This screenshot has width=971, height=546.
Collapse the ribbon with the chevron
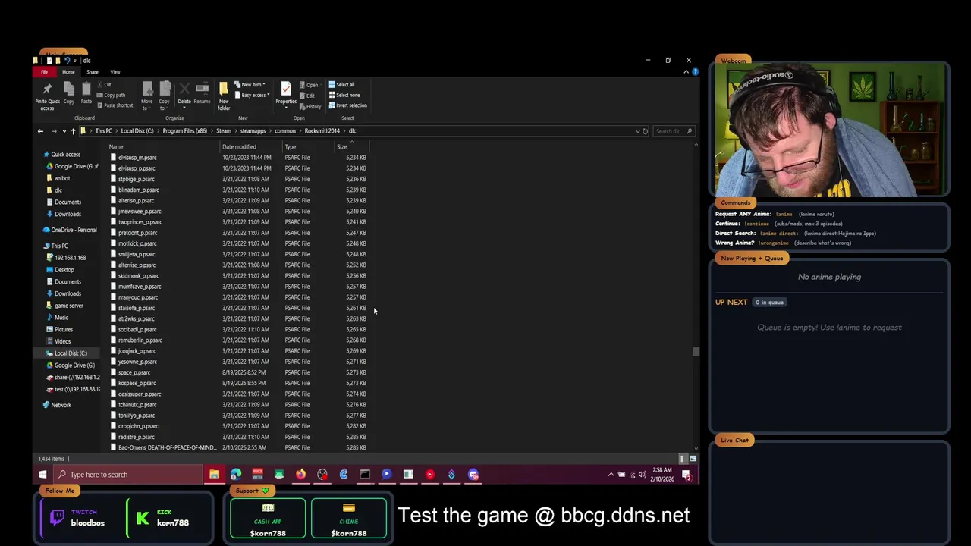686,72
